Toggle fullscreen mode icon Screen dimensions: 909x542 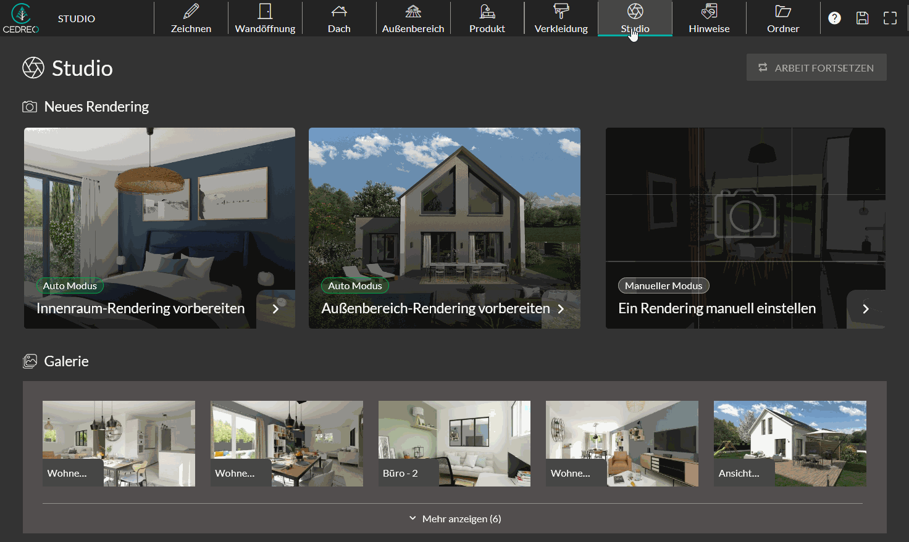[890, 18]
